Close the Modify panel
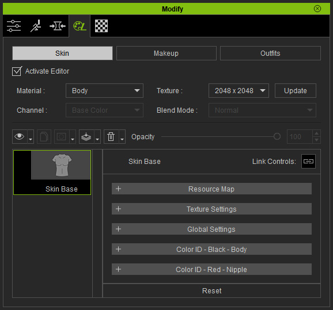This screenshot has width=333, height=310. (x=317, y=9)
